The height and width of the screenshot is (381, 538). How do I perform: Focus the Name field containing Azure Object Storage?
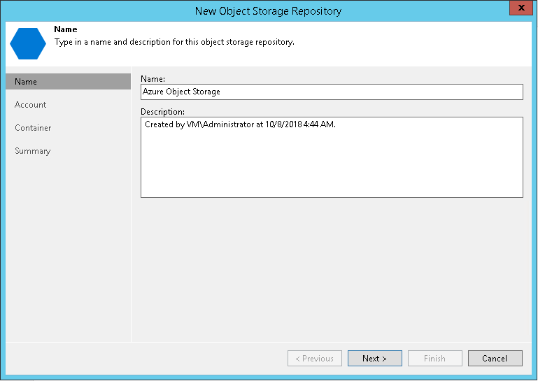(332, 92)
